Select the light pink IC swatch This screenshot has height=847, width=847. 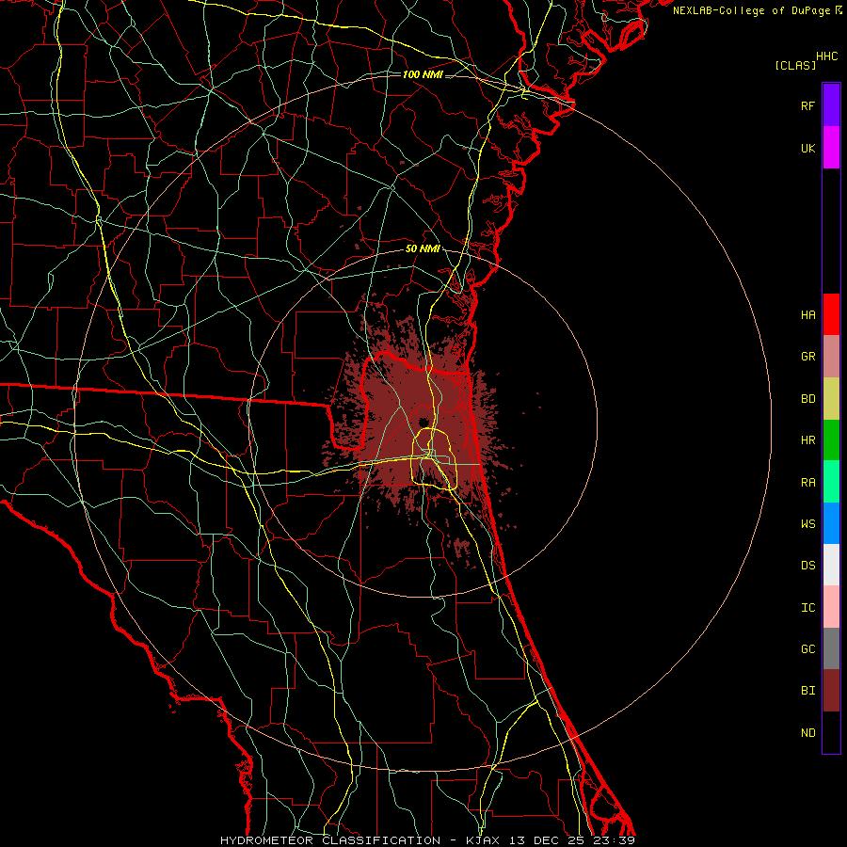coord(831,607)
